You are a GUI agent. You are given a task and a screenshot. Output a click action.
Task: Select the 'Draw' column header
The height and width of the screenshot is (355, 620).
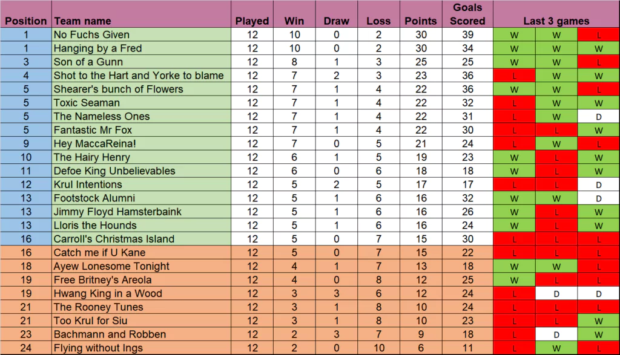click(337, 21)
